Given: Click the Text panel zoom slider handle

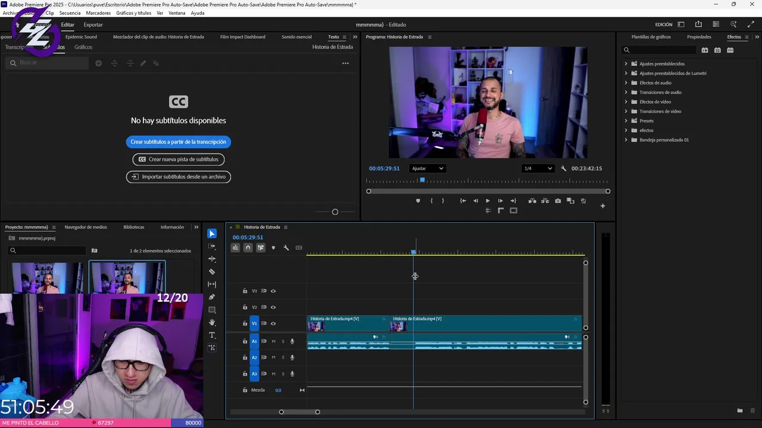Looking at the screenshot, I should [335, 212].
